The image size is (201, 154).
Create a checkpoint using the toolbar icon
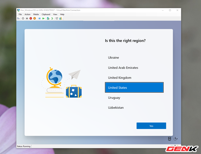click(48, 19)
